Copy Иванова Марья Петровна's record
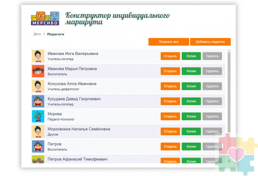This screenshot has height=176, width=258. 191,71
